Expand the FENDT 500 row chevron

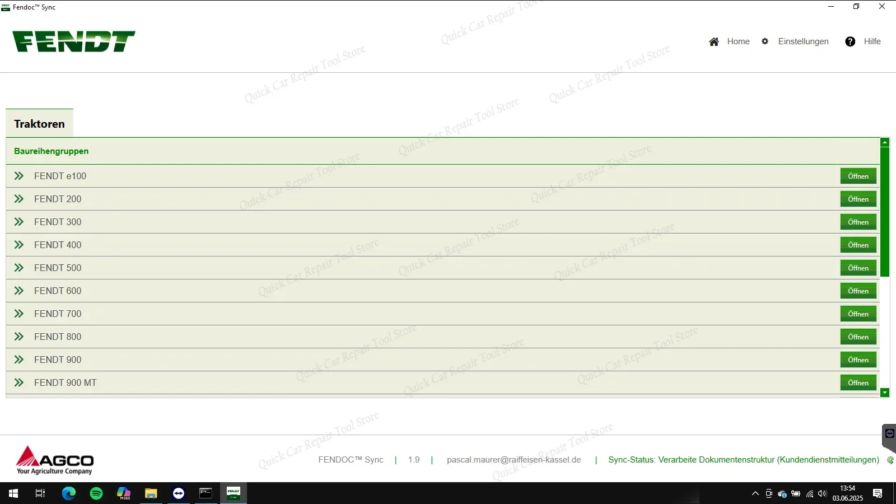tap(19, 268)
